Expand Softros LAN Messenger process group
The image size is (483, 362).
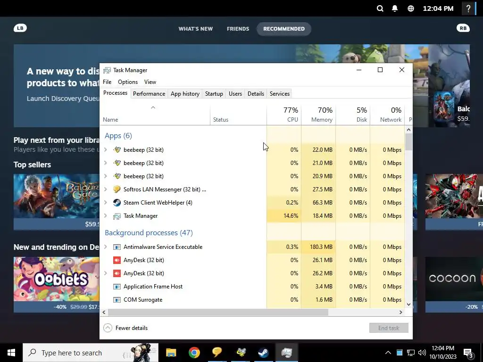pos(106,189)
